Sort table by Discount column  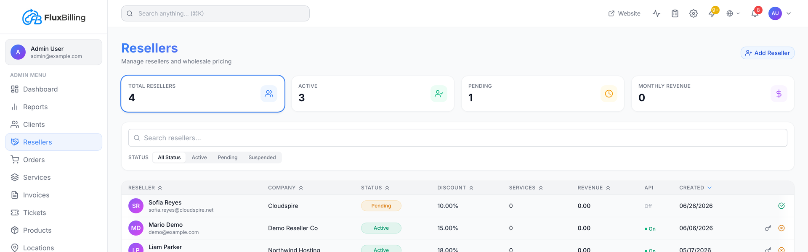pos(455,188)
